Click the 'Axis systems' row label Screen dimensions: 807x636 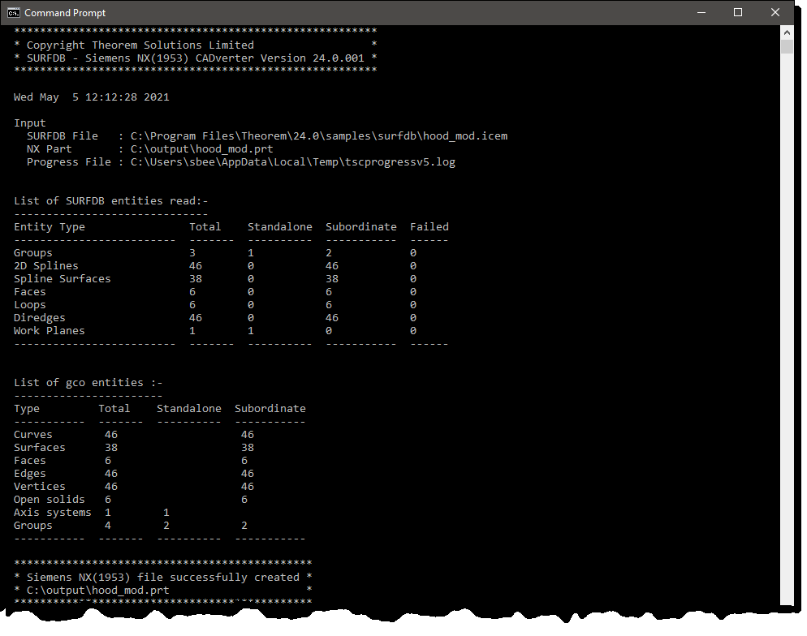[53, 513]
